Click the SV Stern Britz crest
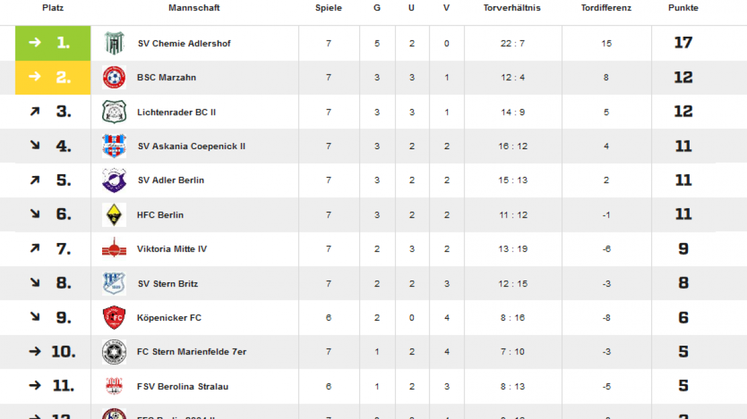The width and height of the screenshot is (747, 419). 114,283
